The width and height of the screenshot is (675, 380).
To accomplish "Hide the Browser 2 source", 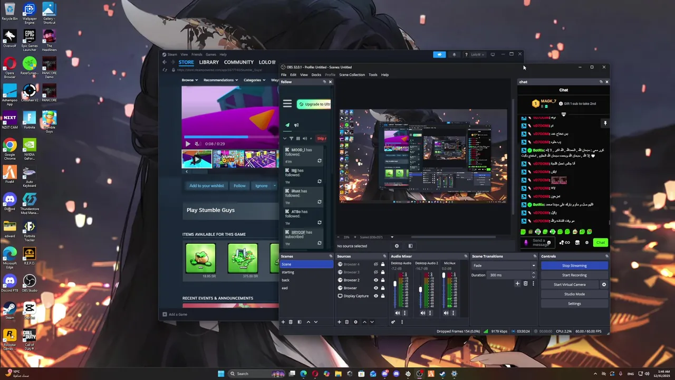I will 376,280.
